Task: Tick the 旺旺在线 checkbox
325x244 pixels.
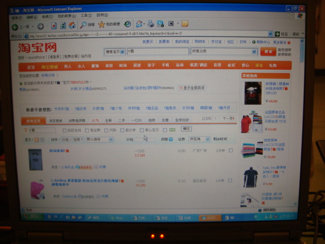Action: tap(64, 130)
